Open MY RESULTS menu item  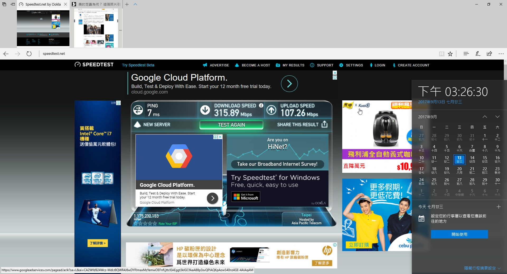(290, 65)
